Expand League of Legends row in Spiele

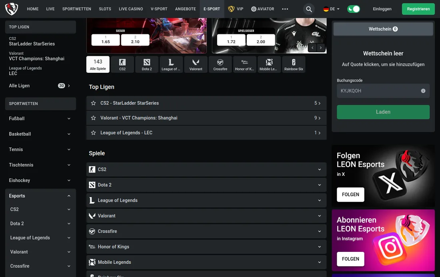coord(206,200)
